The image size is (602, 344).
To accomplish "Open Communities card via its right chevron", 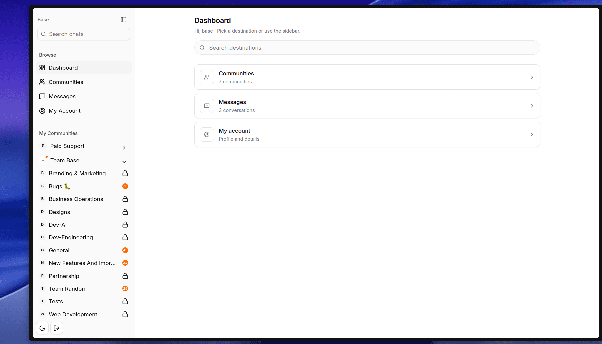I will pos(532,77).
